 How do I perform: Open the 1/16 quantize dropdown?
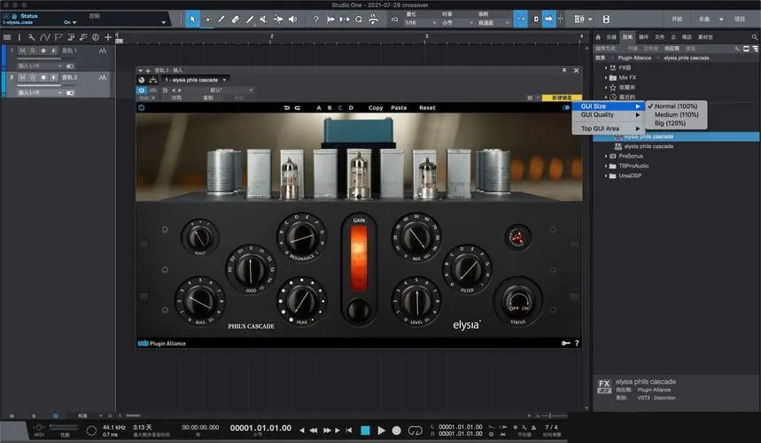[421, 23]
